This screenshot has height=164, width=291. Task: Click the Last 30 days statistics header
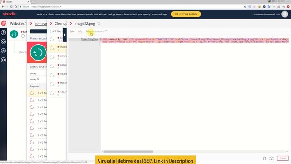tap(38, 67)
